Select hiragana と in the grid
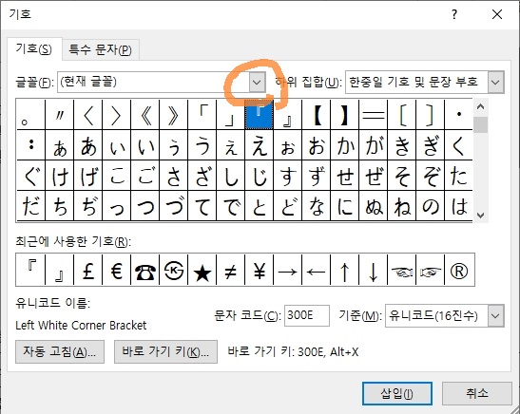Viewport: 520px width, 414px height. point(259,206)
